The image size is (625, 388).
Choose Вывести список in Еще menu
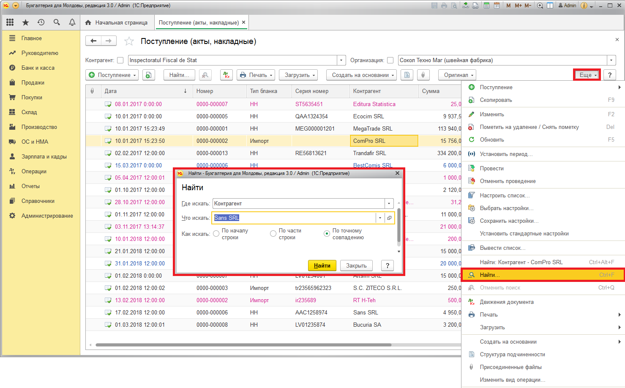pyautogui.click(x=543, y=248)
